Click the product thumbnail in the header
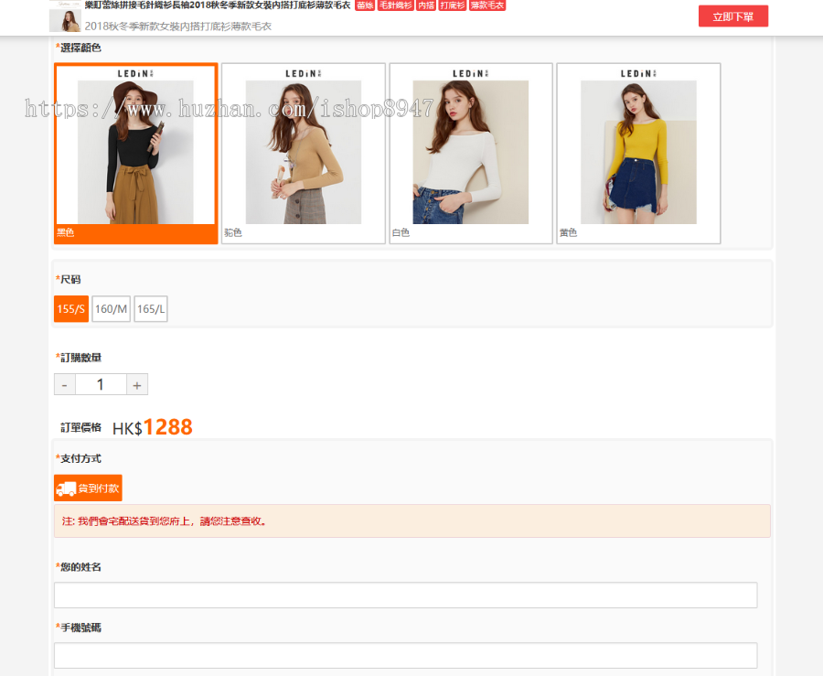The image size is (823, 676). tap(65, 18)
